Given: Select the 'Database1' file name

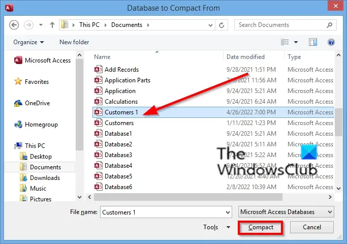Looking at the screenshot, I should pos(118,134).
